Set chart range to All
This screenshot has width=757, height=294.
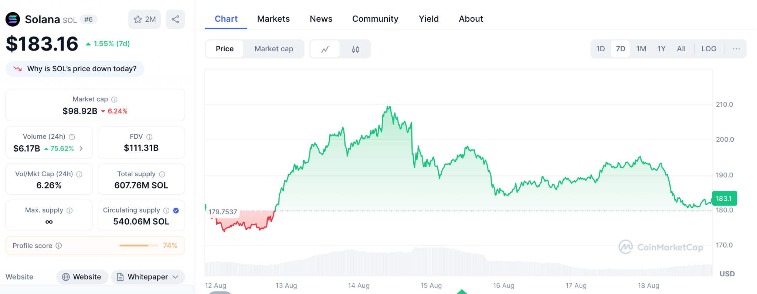(681, 49)
